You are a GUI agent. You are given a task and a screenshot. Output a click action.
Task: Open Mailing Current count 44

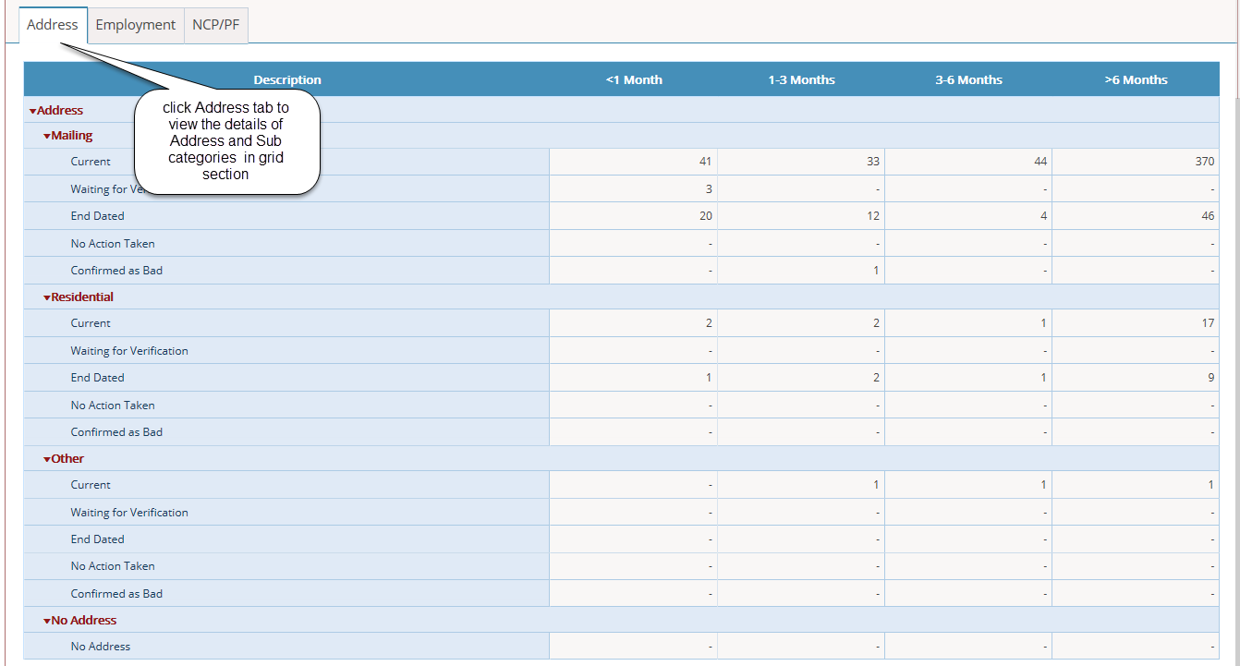coord(1040,162)
